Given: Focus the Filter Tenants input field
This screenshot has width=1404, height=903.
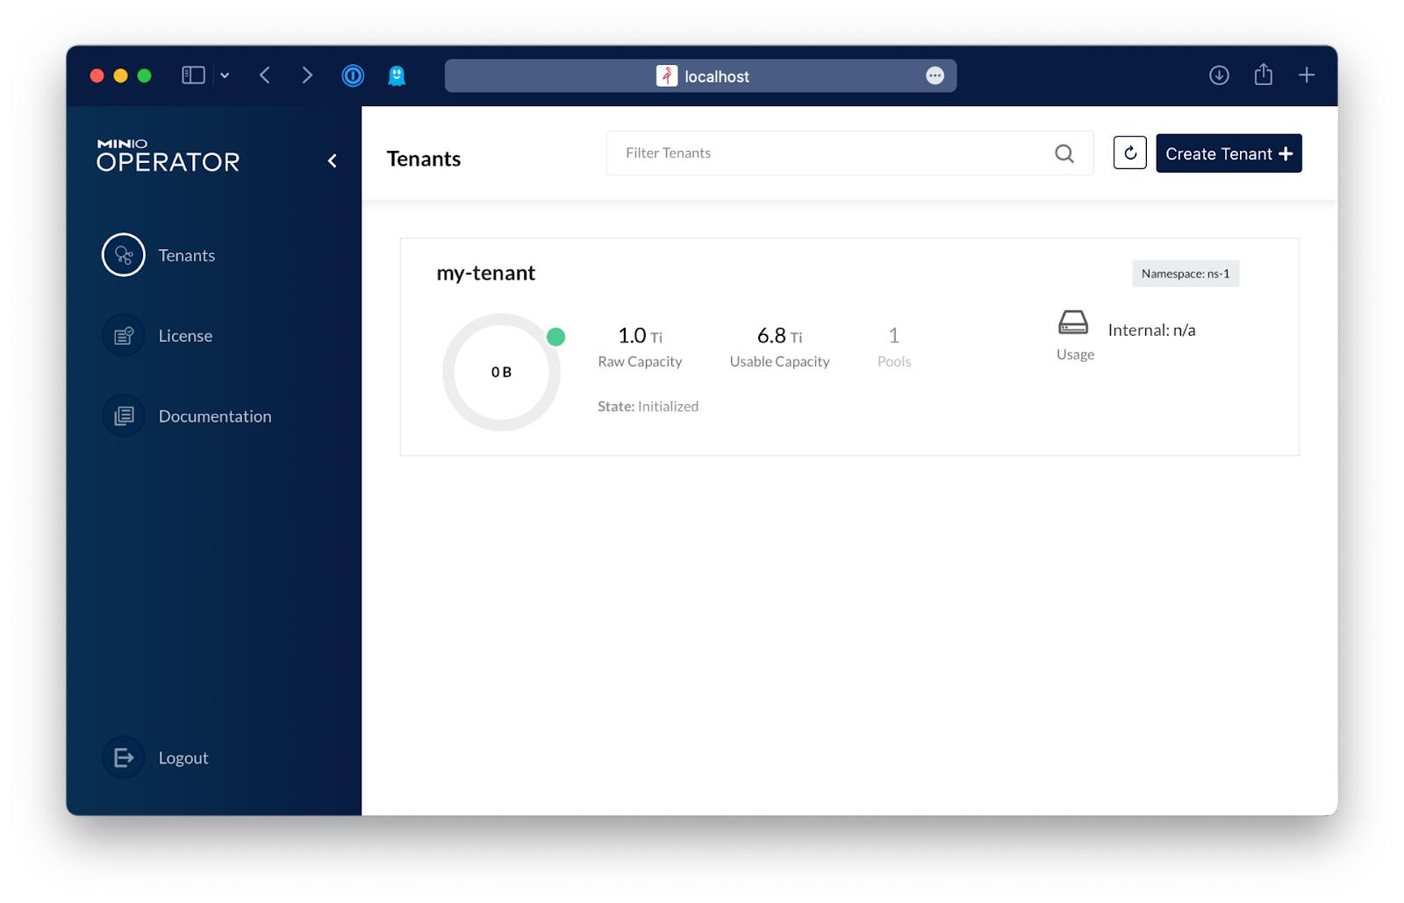Looking at the screenshot, I should pos(825,153).
